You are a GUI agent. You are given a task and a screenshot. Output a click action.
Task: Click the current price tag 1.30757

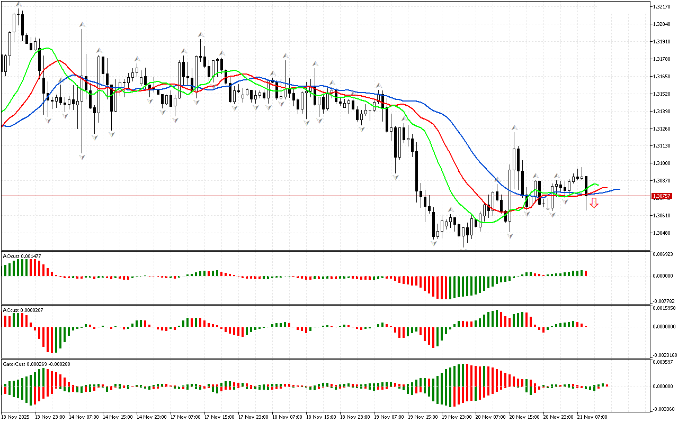point(661,196)
